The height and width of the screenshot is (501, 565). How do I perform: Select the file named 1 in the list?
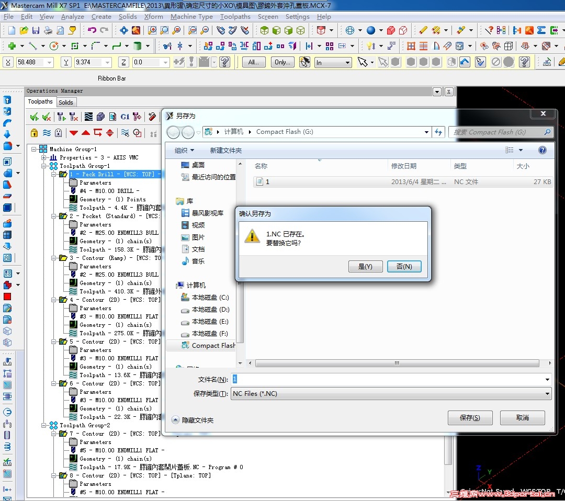pos(402,182)
